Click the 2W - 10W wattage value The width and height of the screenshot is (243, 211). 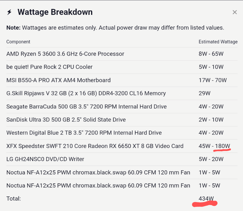point(211,120)
